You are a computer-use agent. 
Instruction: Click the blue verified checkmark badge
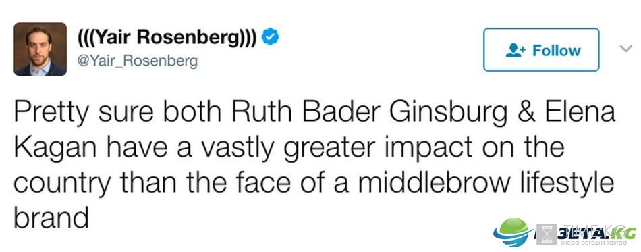pos(270,38)
